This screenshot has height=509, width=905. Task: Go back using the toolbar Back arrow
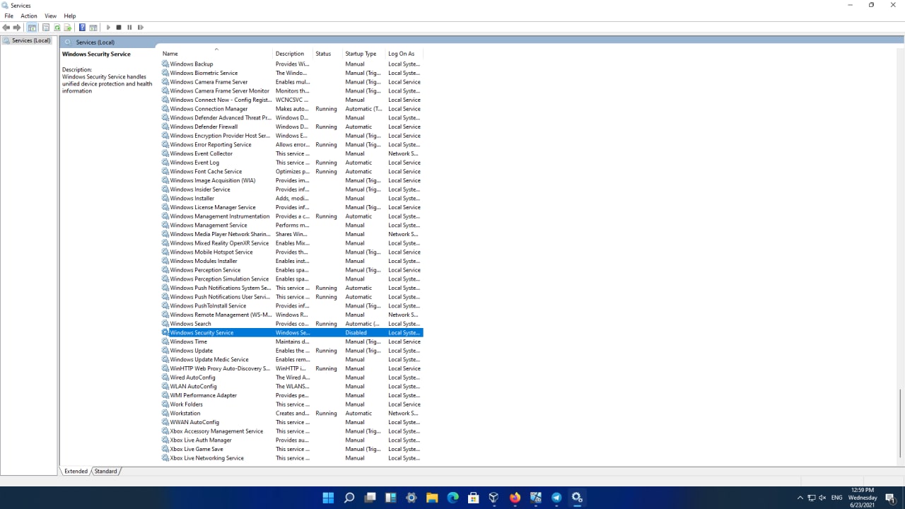click(x=6, y=28)
